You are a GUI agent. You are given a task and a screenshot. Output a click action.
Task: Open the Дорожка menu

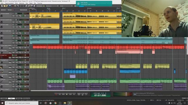point(22,3)
